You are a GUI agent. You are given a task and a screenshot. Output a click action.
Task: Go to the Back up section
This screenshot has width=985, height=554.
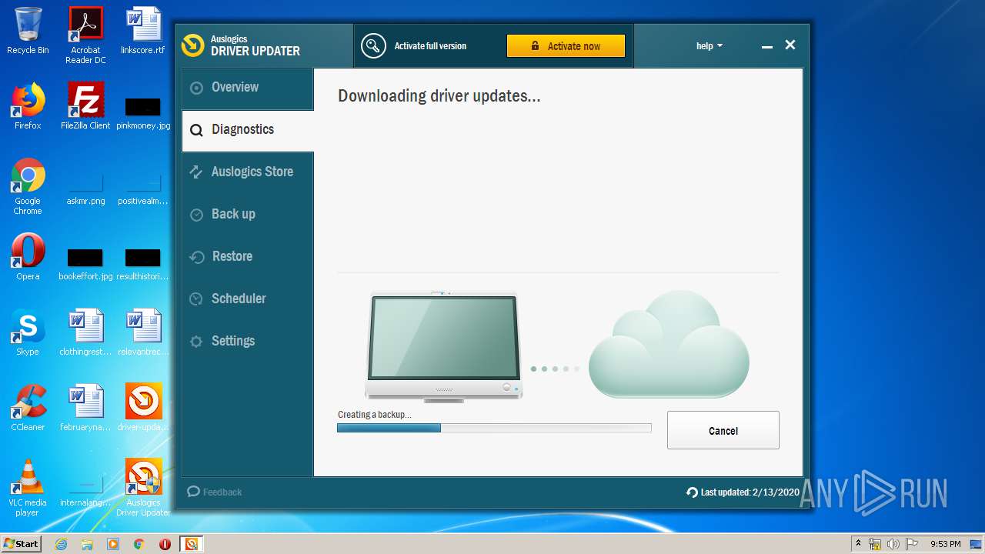(247, 215)
